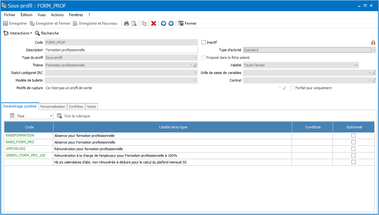
Task: Open print preview magnifier icon
Action: [x=134, y=23]
